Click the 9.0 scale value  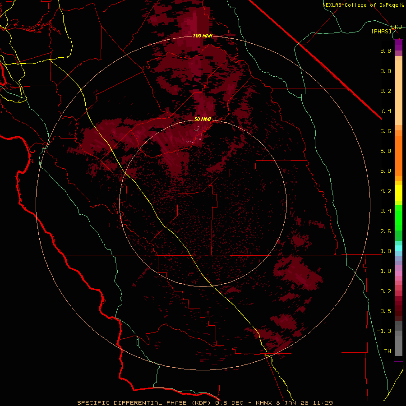pos(386,71)
